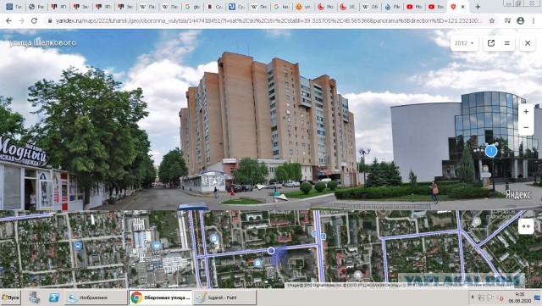
Task: Switch to the first YouTube tab
Action: 414,7
